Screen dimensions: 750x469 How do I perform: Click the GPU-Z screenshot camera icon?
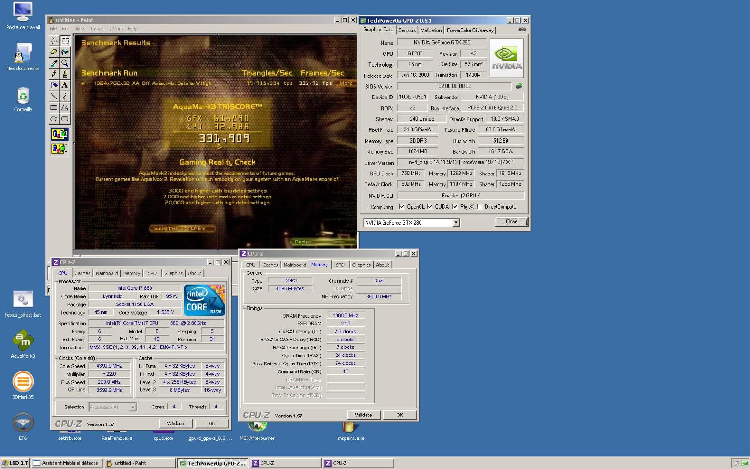522,30
